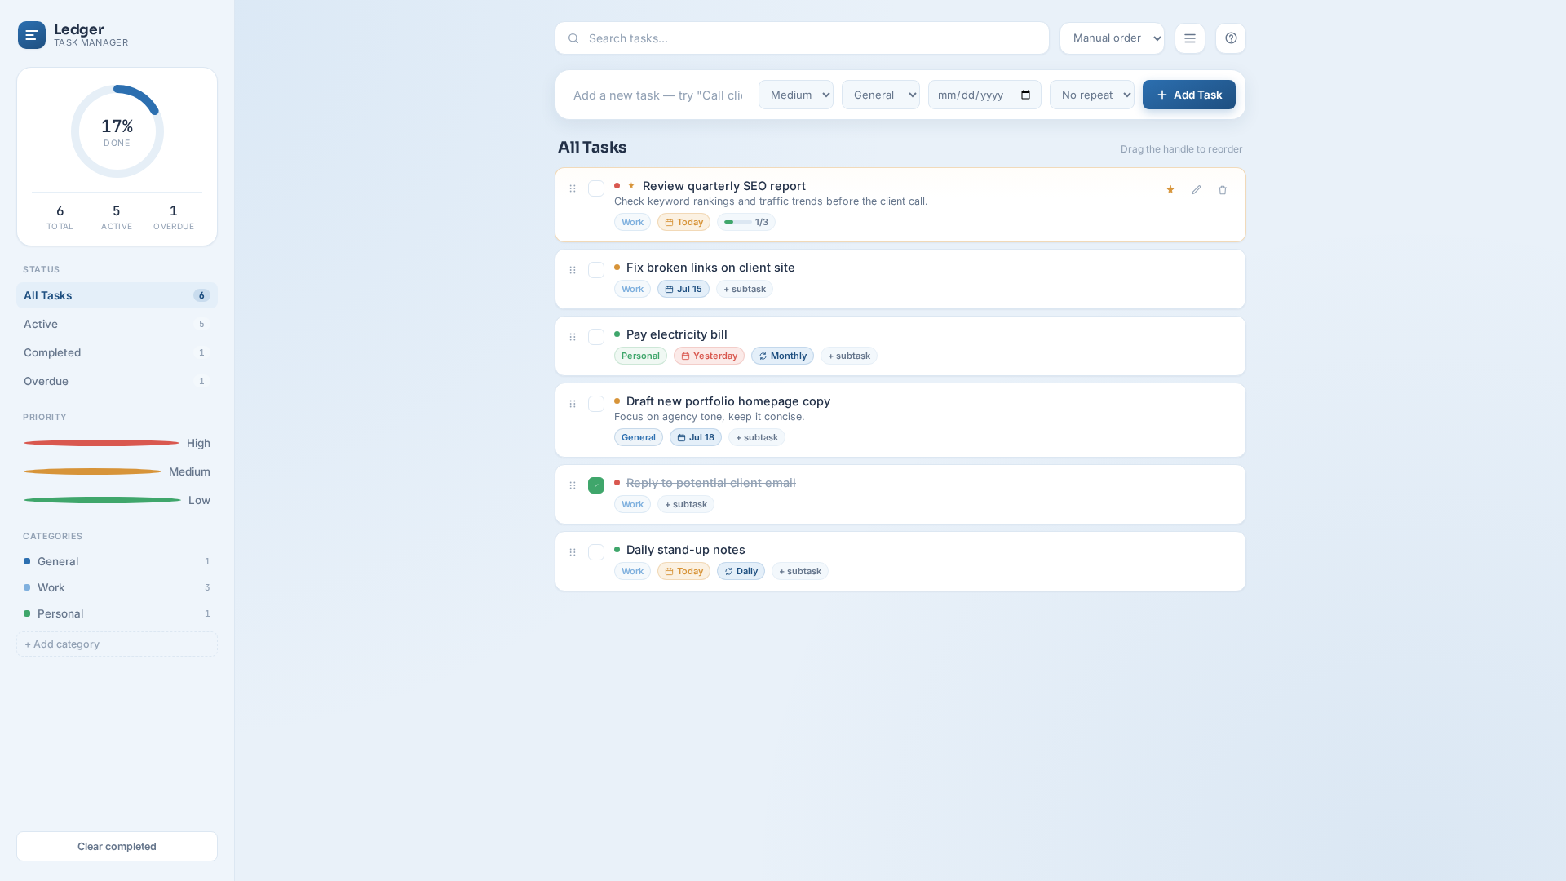Click the Ledger app logo icon
Viewport: 1566px width, 881px height.
[32, 35]
